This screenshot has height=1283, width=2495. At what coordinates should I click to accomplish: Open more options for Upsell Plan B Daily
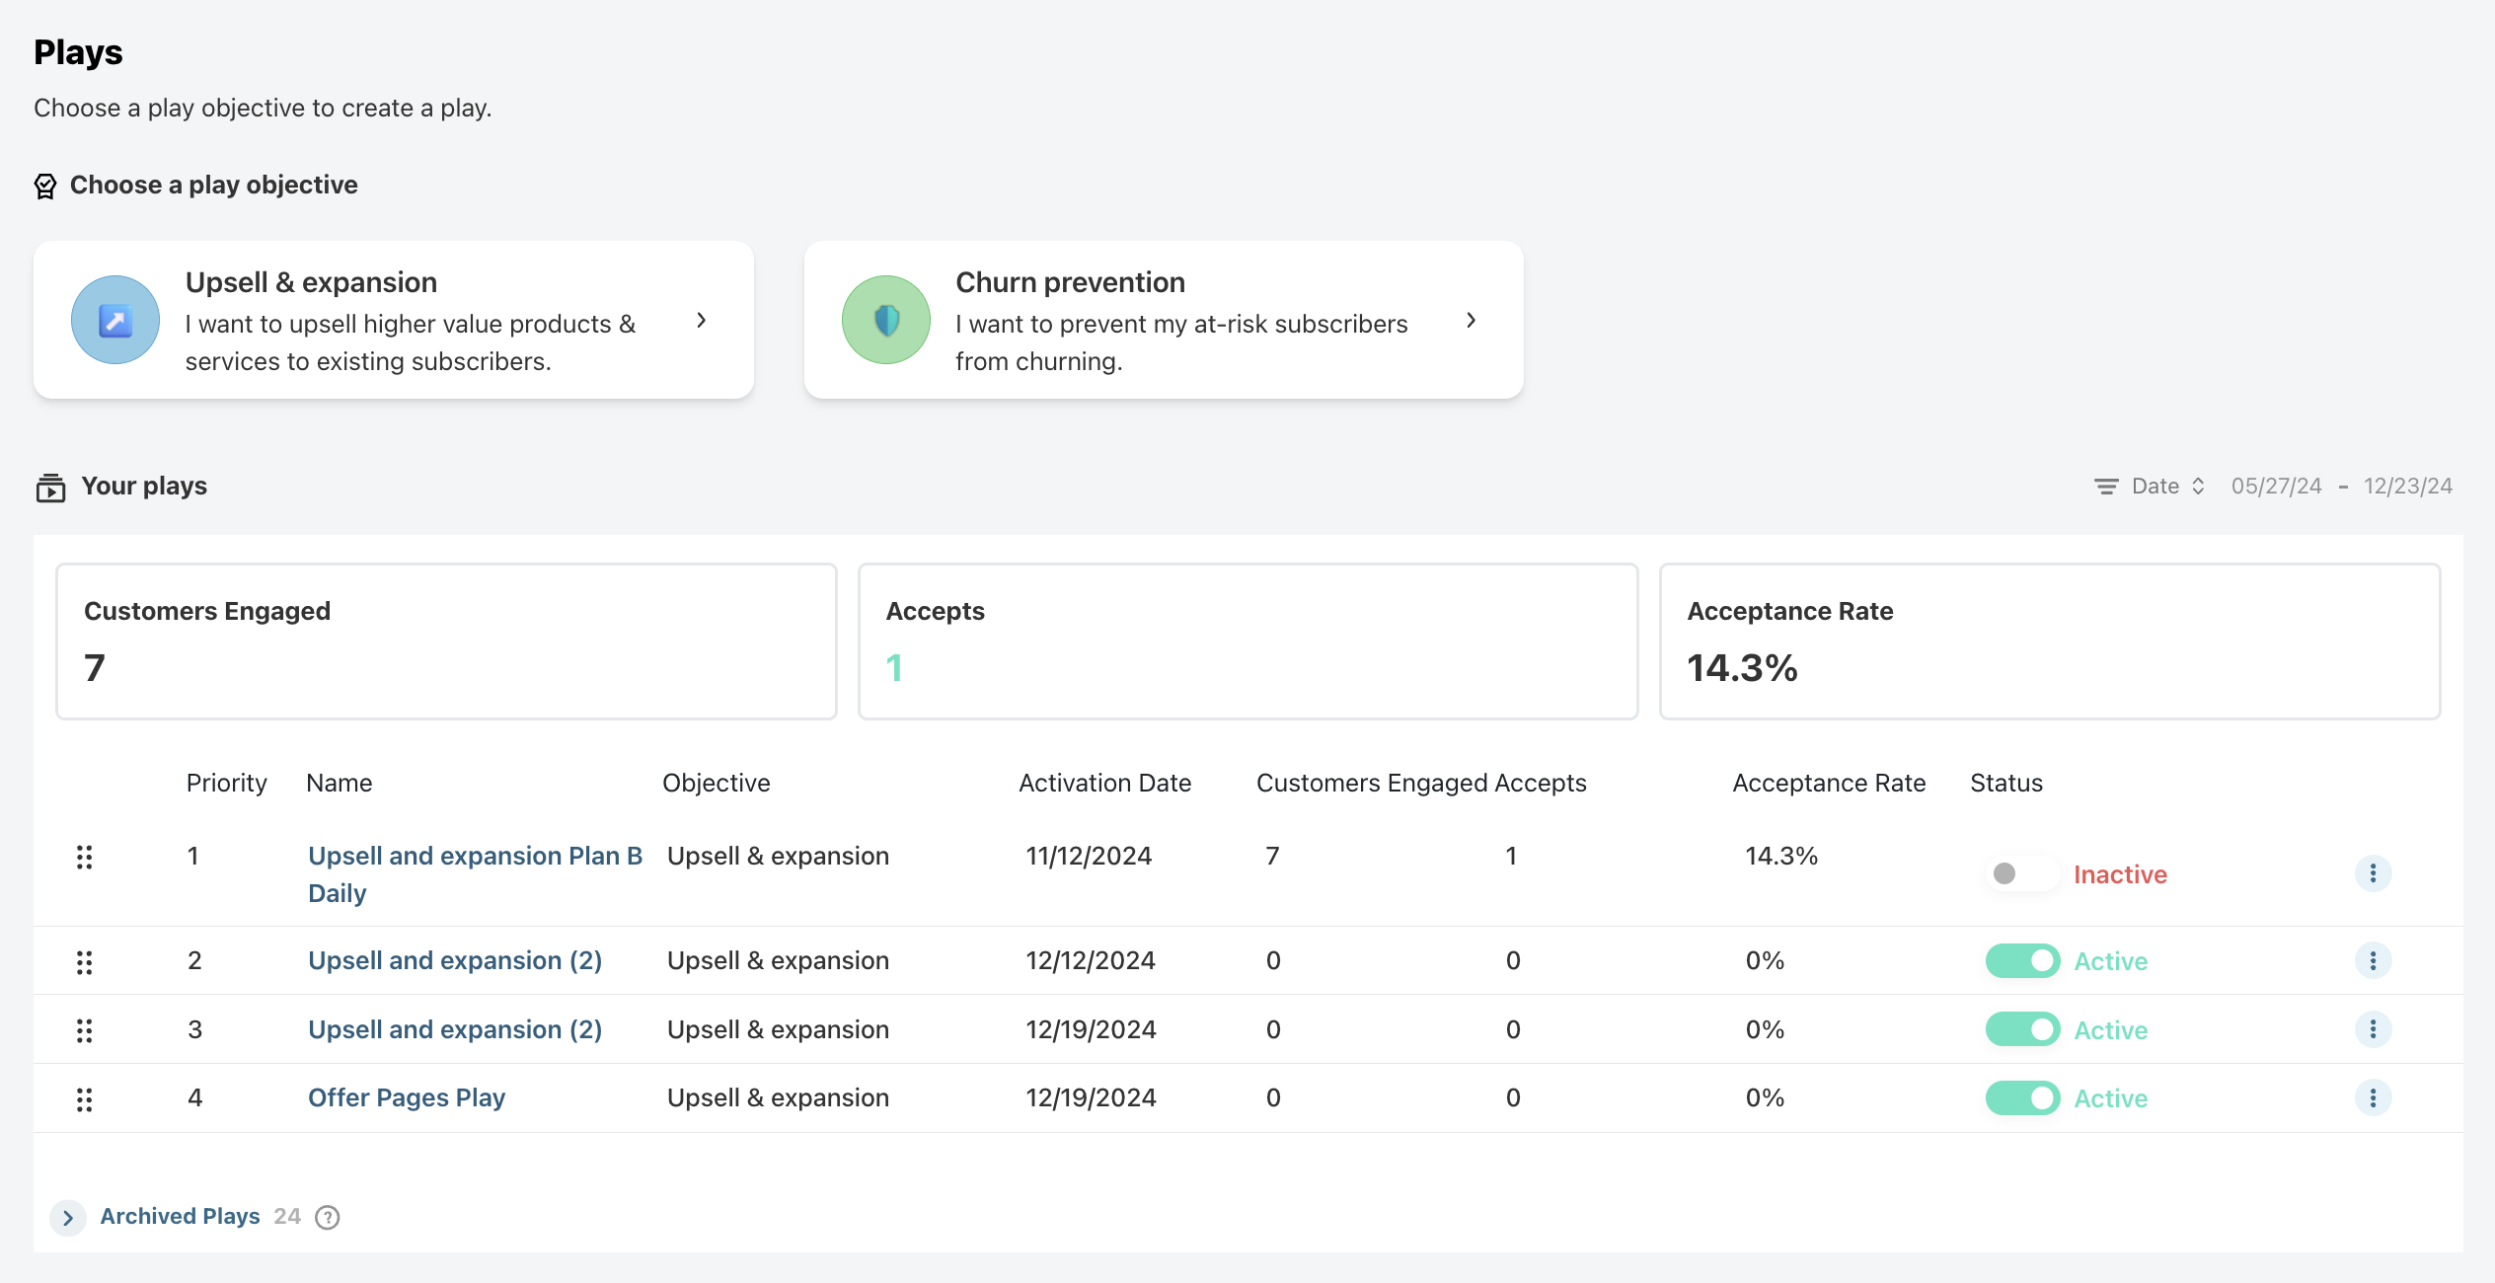coord(2373,873)
